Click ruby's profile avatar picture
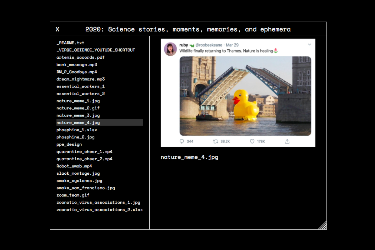Screen dimensions: 375x250 pyautogui.click(x=170, y=49)
